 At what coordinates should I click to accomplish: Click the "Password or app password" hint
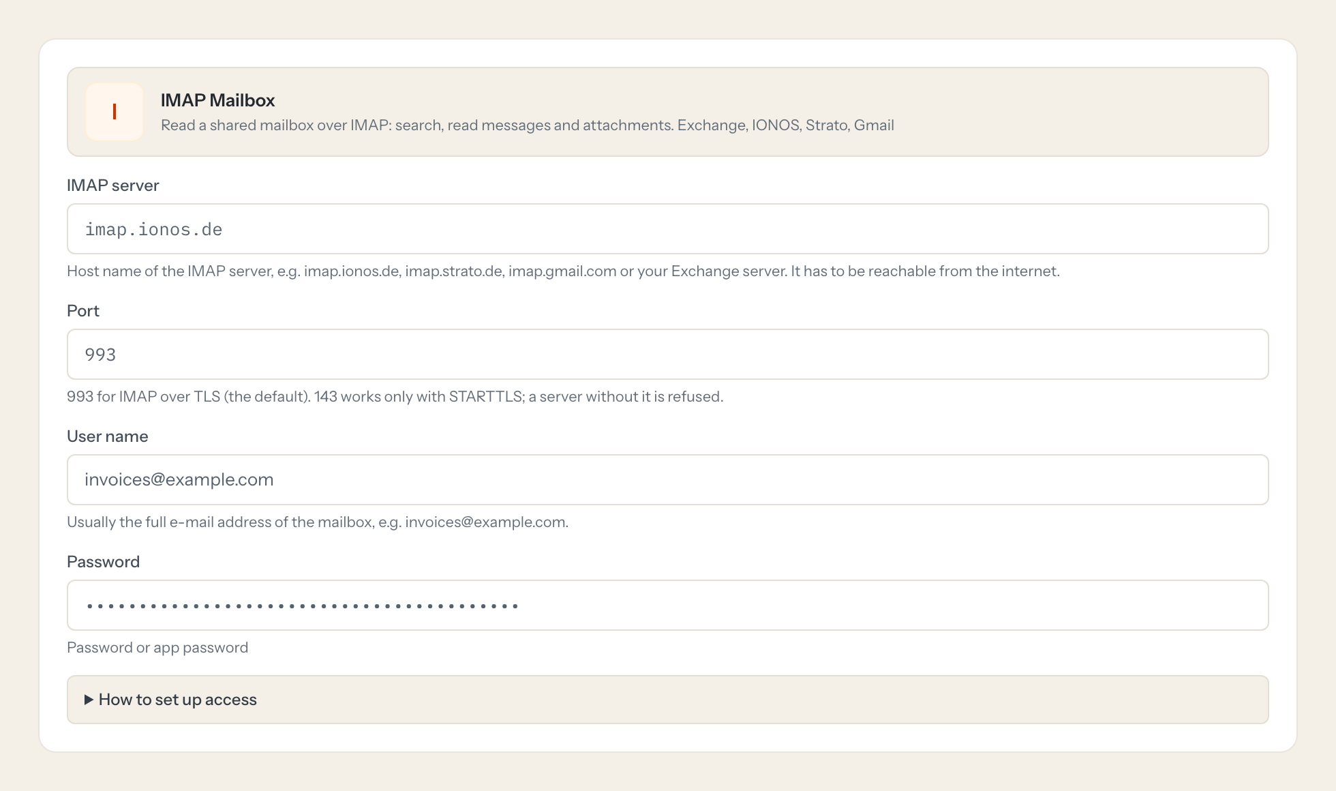(x=157, y=648)
